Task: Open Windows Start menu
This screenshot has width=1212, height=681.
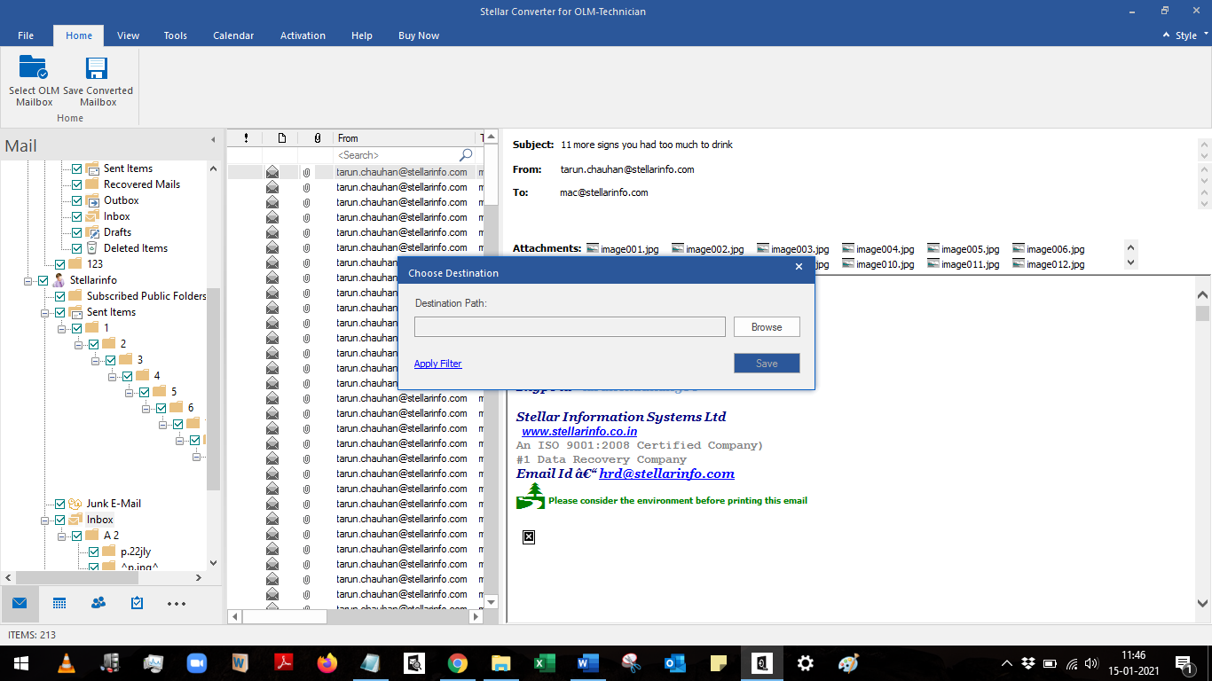Action: click(21, 663)
